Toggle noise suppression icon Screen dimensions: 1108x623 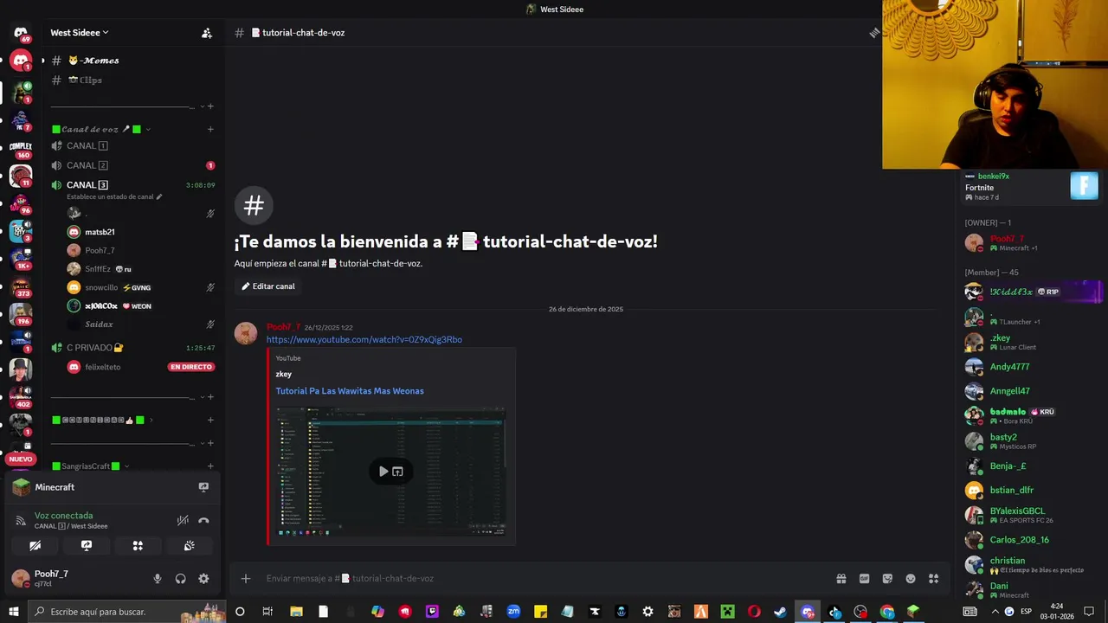[183, 520]
